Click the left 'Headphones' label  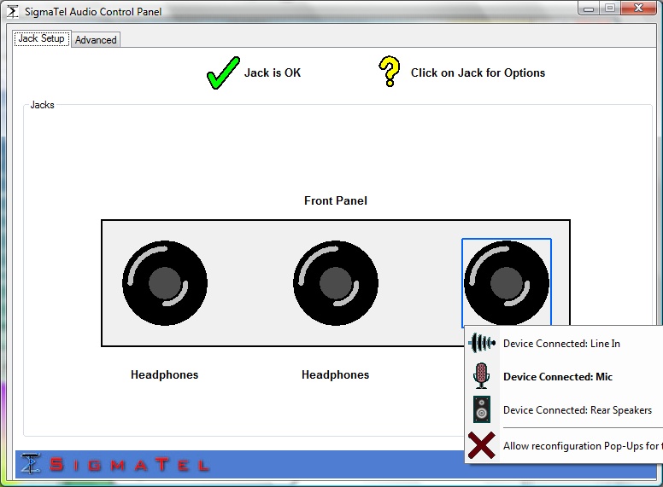(165, 374)
